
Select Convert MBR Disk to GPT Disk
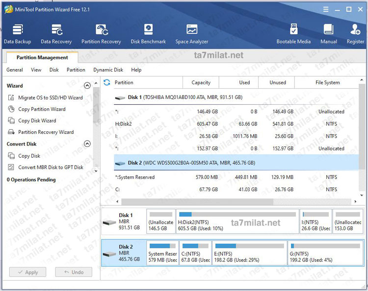(46, 167)
